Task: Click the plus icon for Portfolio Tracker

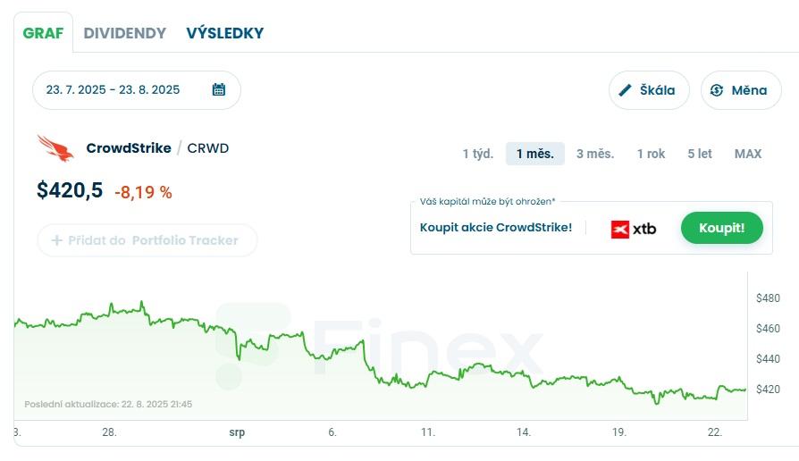Action: click(x=57, y=240)
